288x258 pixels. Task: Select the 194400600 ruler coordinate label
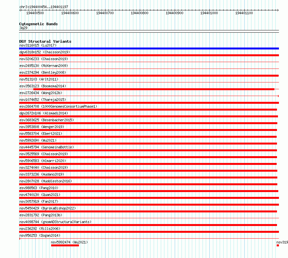(70, 13)
